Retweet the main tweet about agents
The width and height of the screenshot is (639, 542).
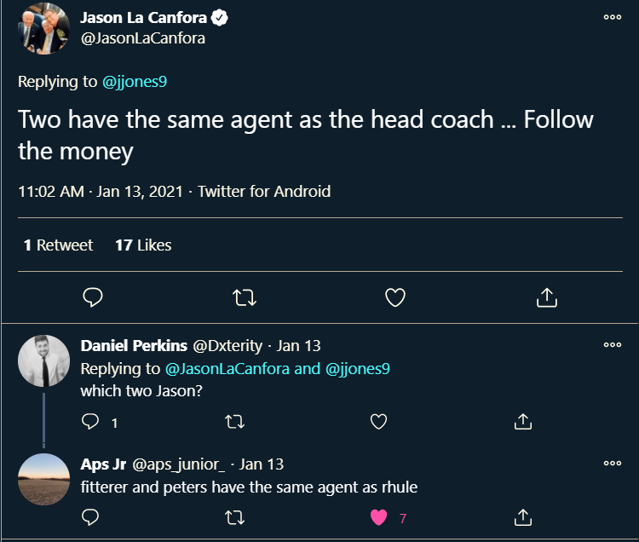pyautogui.click(x=245, y=297)
